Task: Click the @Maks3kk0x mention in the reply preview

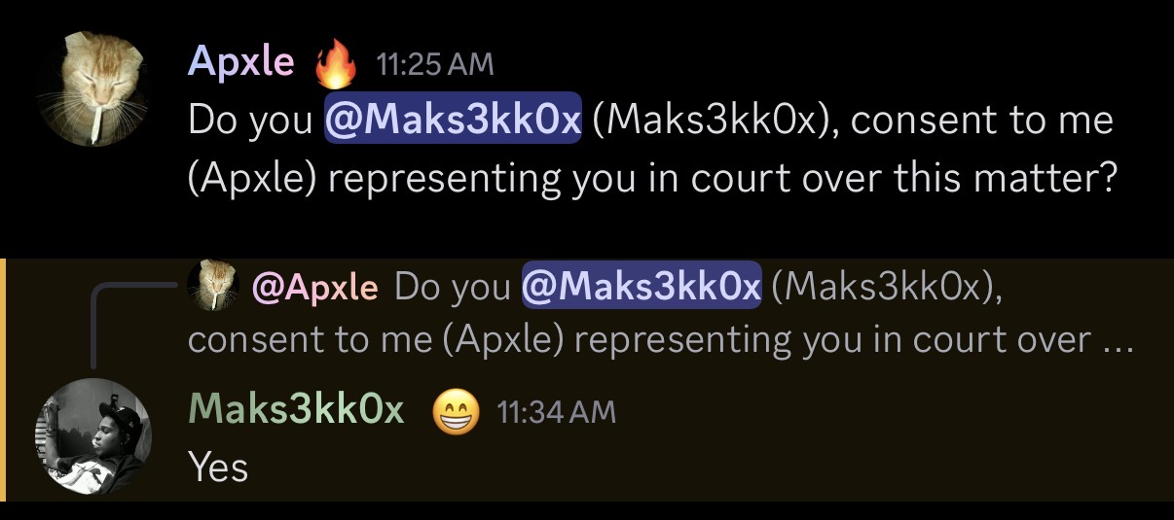Action: pos(641,287)
